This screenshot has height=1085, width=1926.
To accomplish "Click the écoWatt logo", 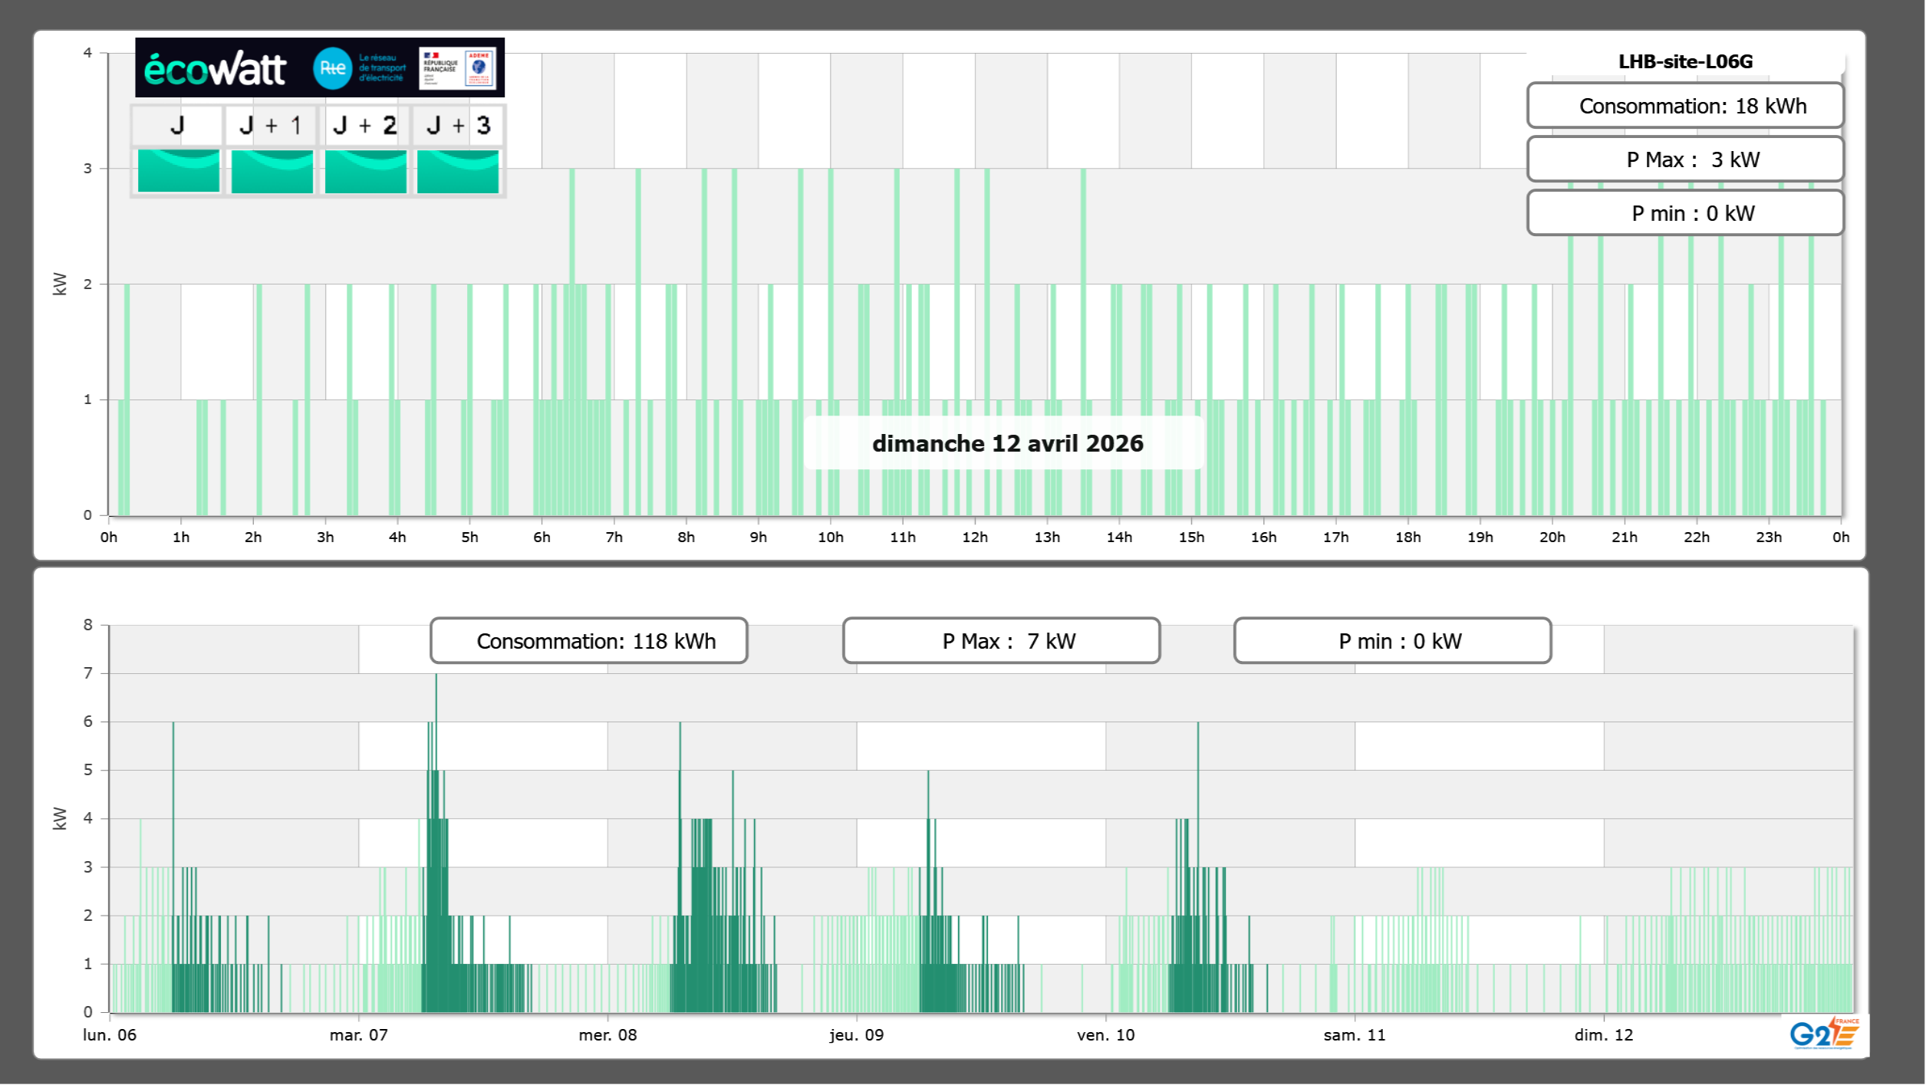I will point(216,69).
